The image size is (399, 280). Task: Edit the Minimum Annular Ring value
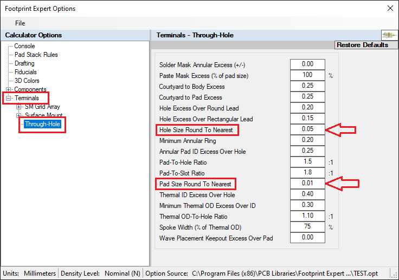click(307, 140)
